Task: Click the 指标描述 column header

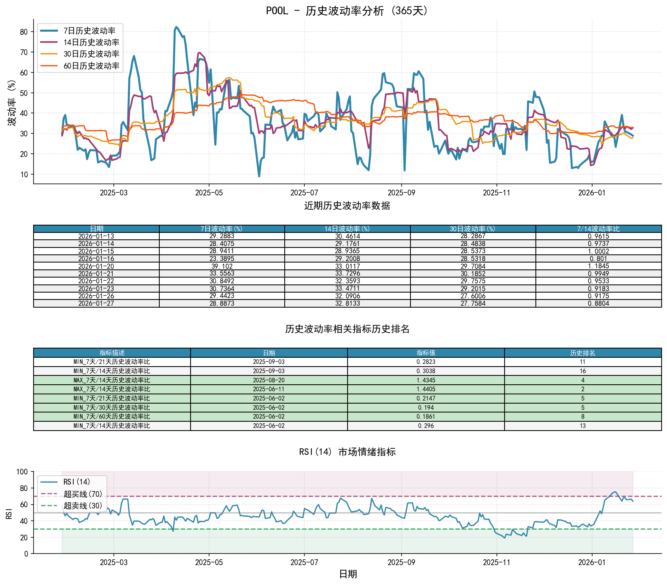Action: pos(112,353)
